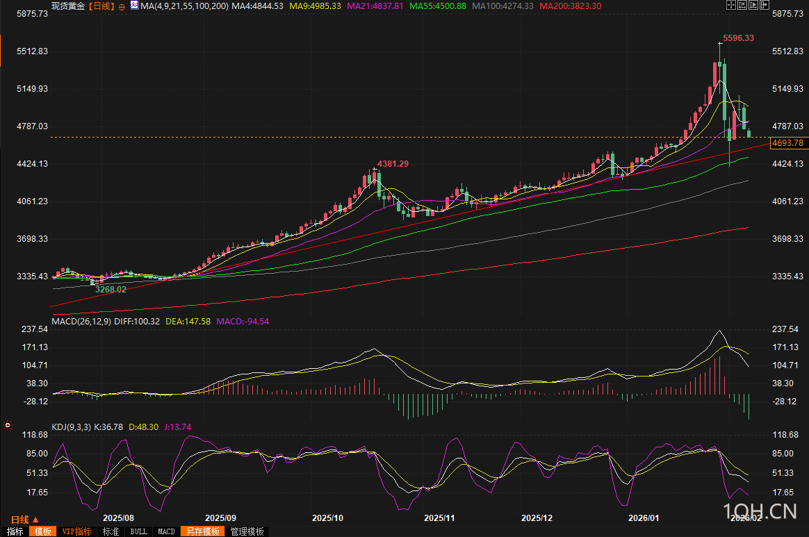Image resolution: width=809 pixels, height=537 pixels.
Task: Select the 模板 tab
Action: [42, 531]
